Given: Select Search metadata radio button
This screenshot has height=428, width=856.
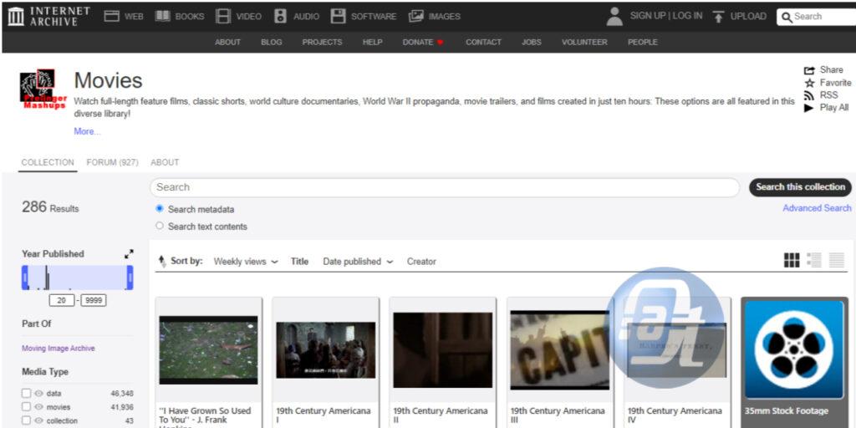Looking at the screenshot, I should (x=160, y=208).
